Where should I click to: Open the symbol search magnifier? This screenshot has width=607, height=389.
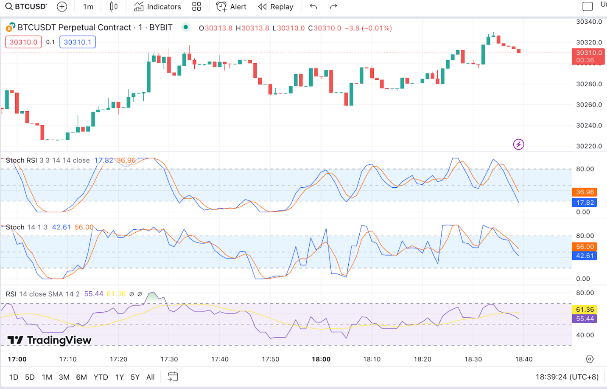pyautogui.click(x=8, y=6)
